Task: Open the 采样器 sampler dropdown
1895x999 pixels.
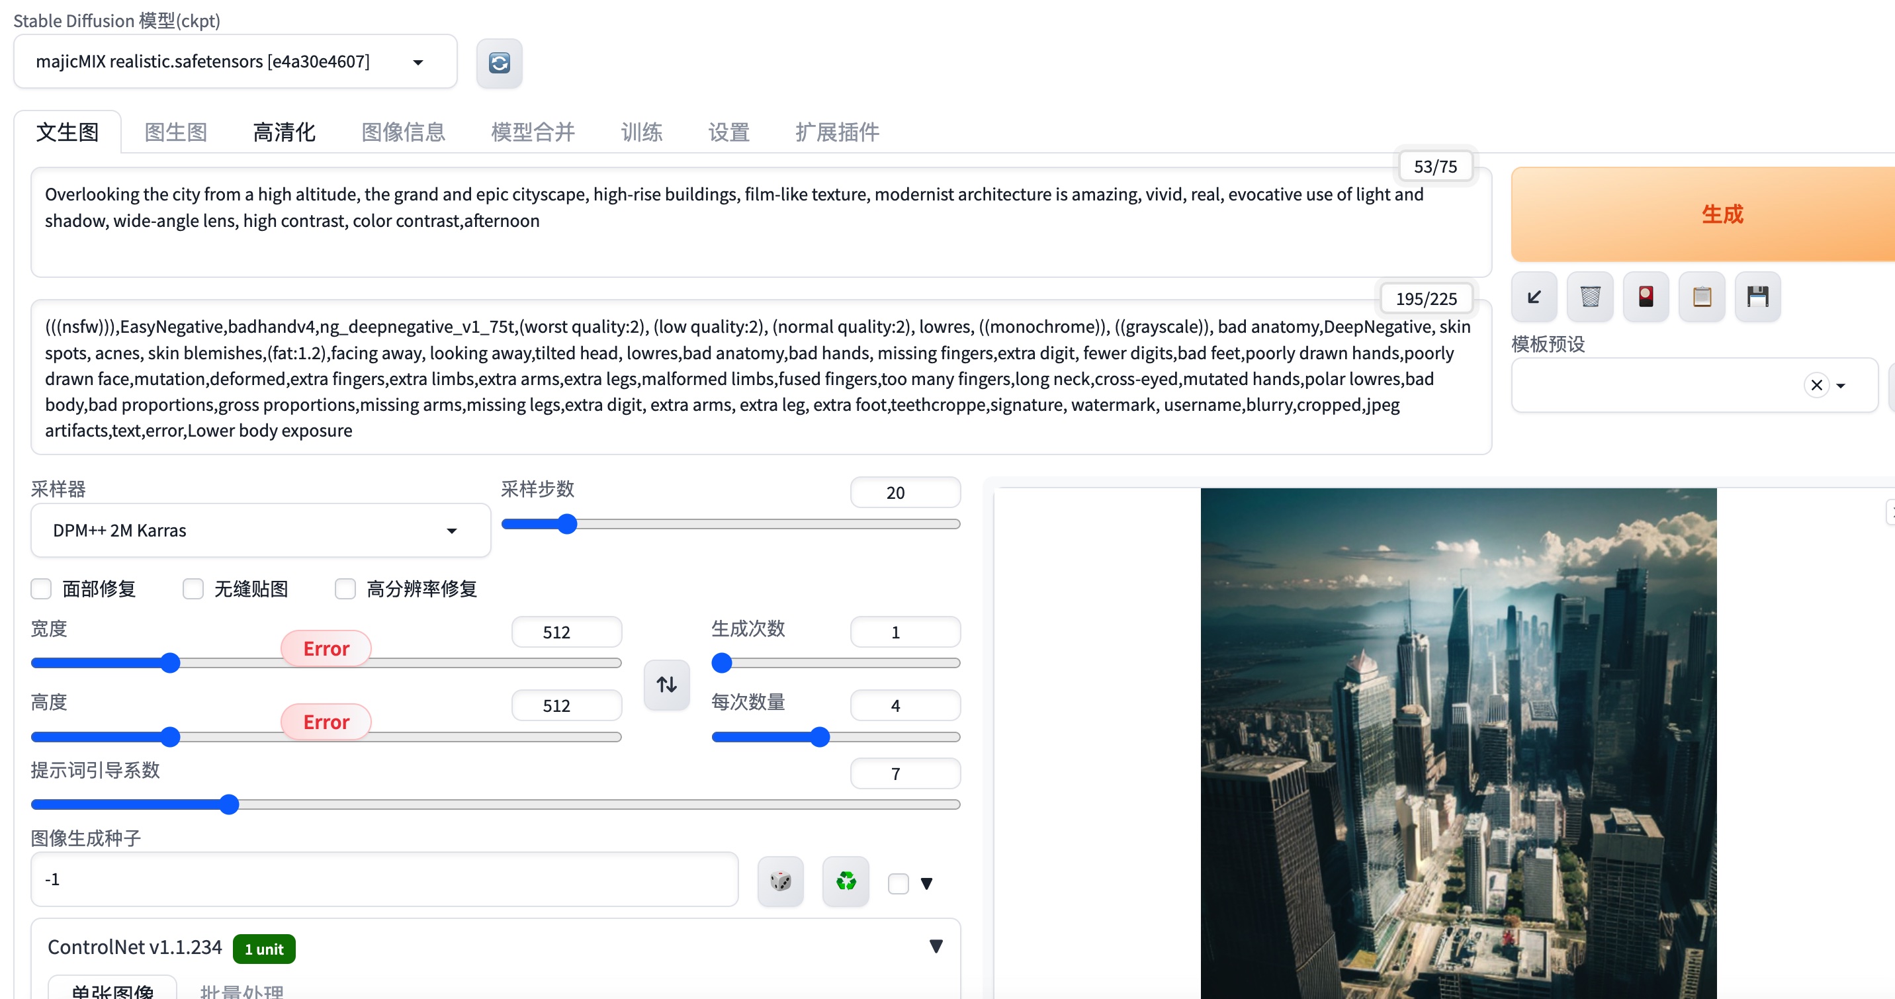Action: coord(261,531)
